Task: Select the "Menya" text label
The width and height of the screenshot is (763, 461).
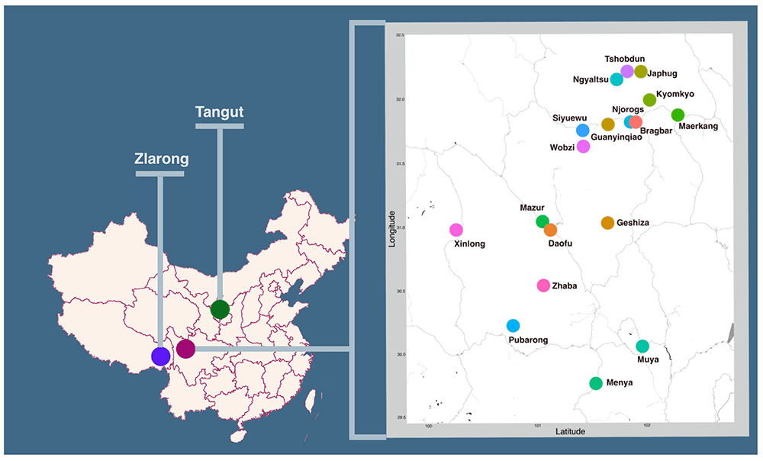Action: coord(620,382)
